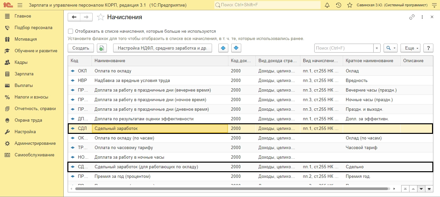Open the hamburger main menu icon
This screenshot has width=440, height=197.
pyautogui.click(x=20, y=5)
